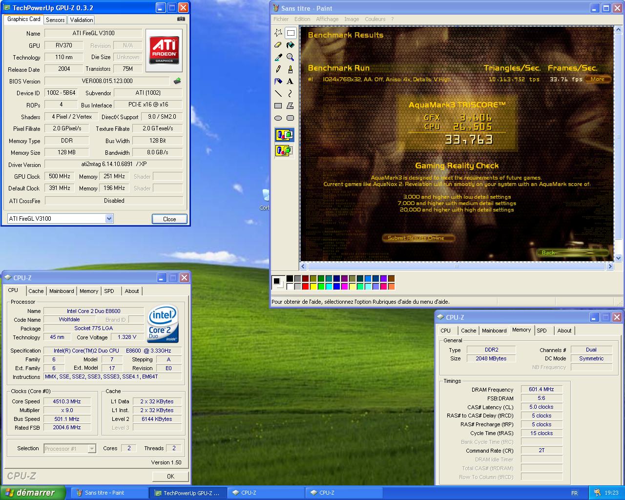Click the Intel Core 2 Duo logo
625x500 pixels.
coord(164,325)
